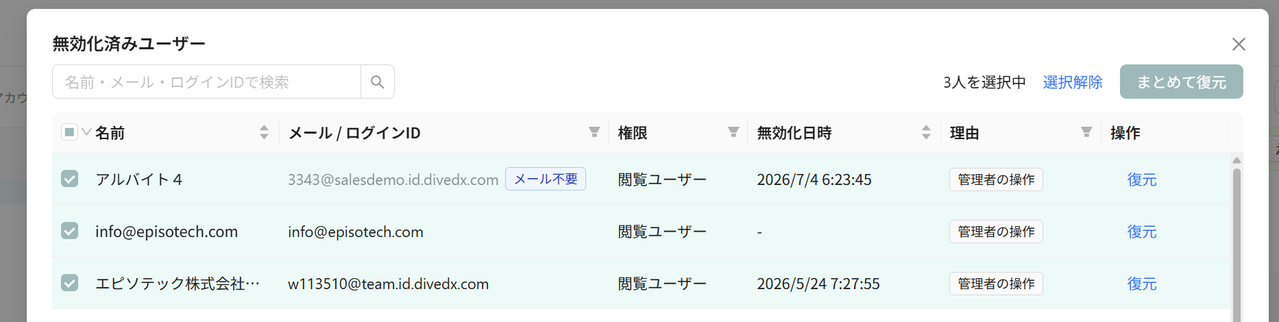Close the 無効化済みユーザー dialog
1279x322 pixels.
(x=1239, y=45)
